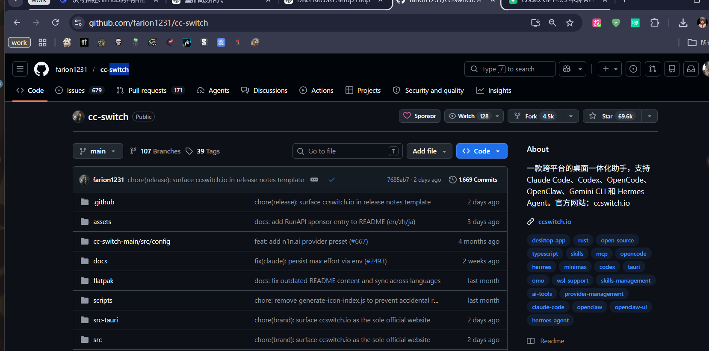Open the green Code clone dropdown
Image resolution: width=709 pixels, height=351 pixels.
(x=482, y=151)
